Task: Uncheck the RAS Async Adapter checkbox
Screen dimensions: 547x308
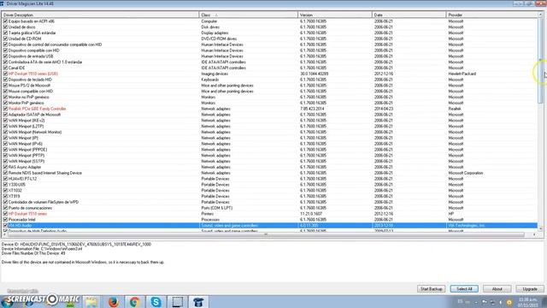Action: tap(5, 167)
